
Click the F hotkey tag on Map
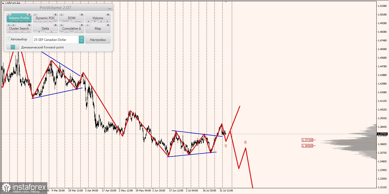coord(88,25)
